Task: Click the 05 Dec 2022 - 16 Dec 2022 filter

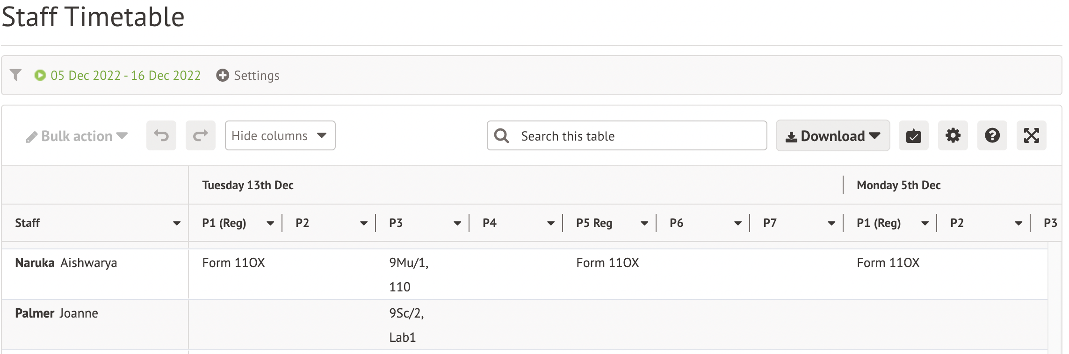Action: [x=125, y=75]
